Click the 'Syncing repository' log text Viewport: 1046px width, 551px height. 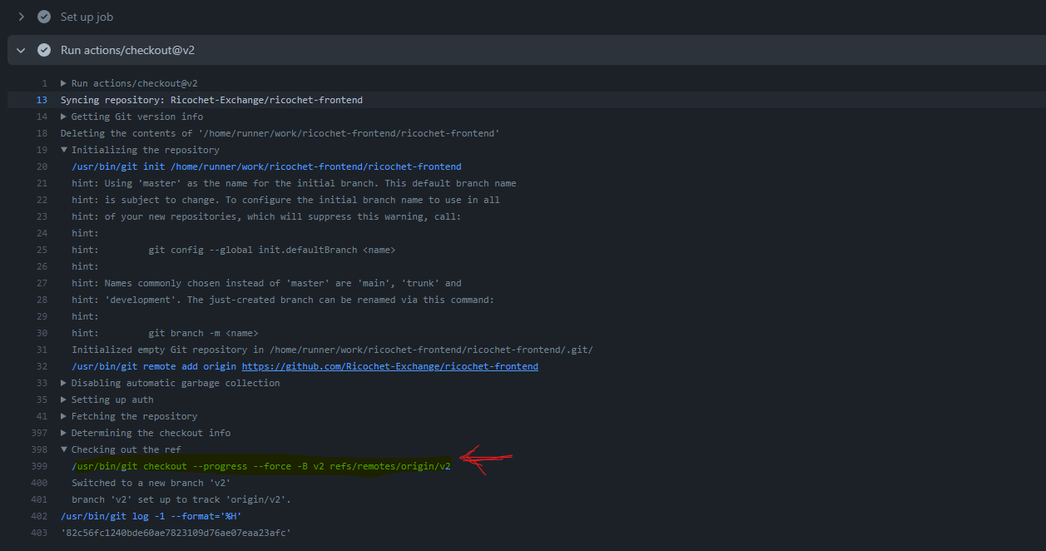pyautogui.click(x=211, y=100)
